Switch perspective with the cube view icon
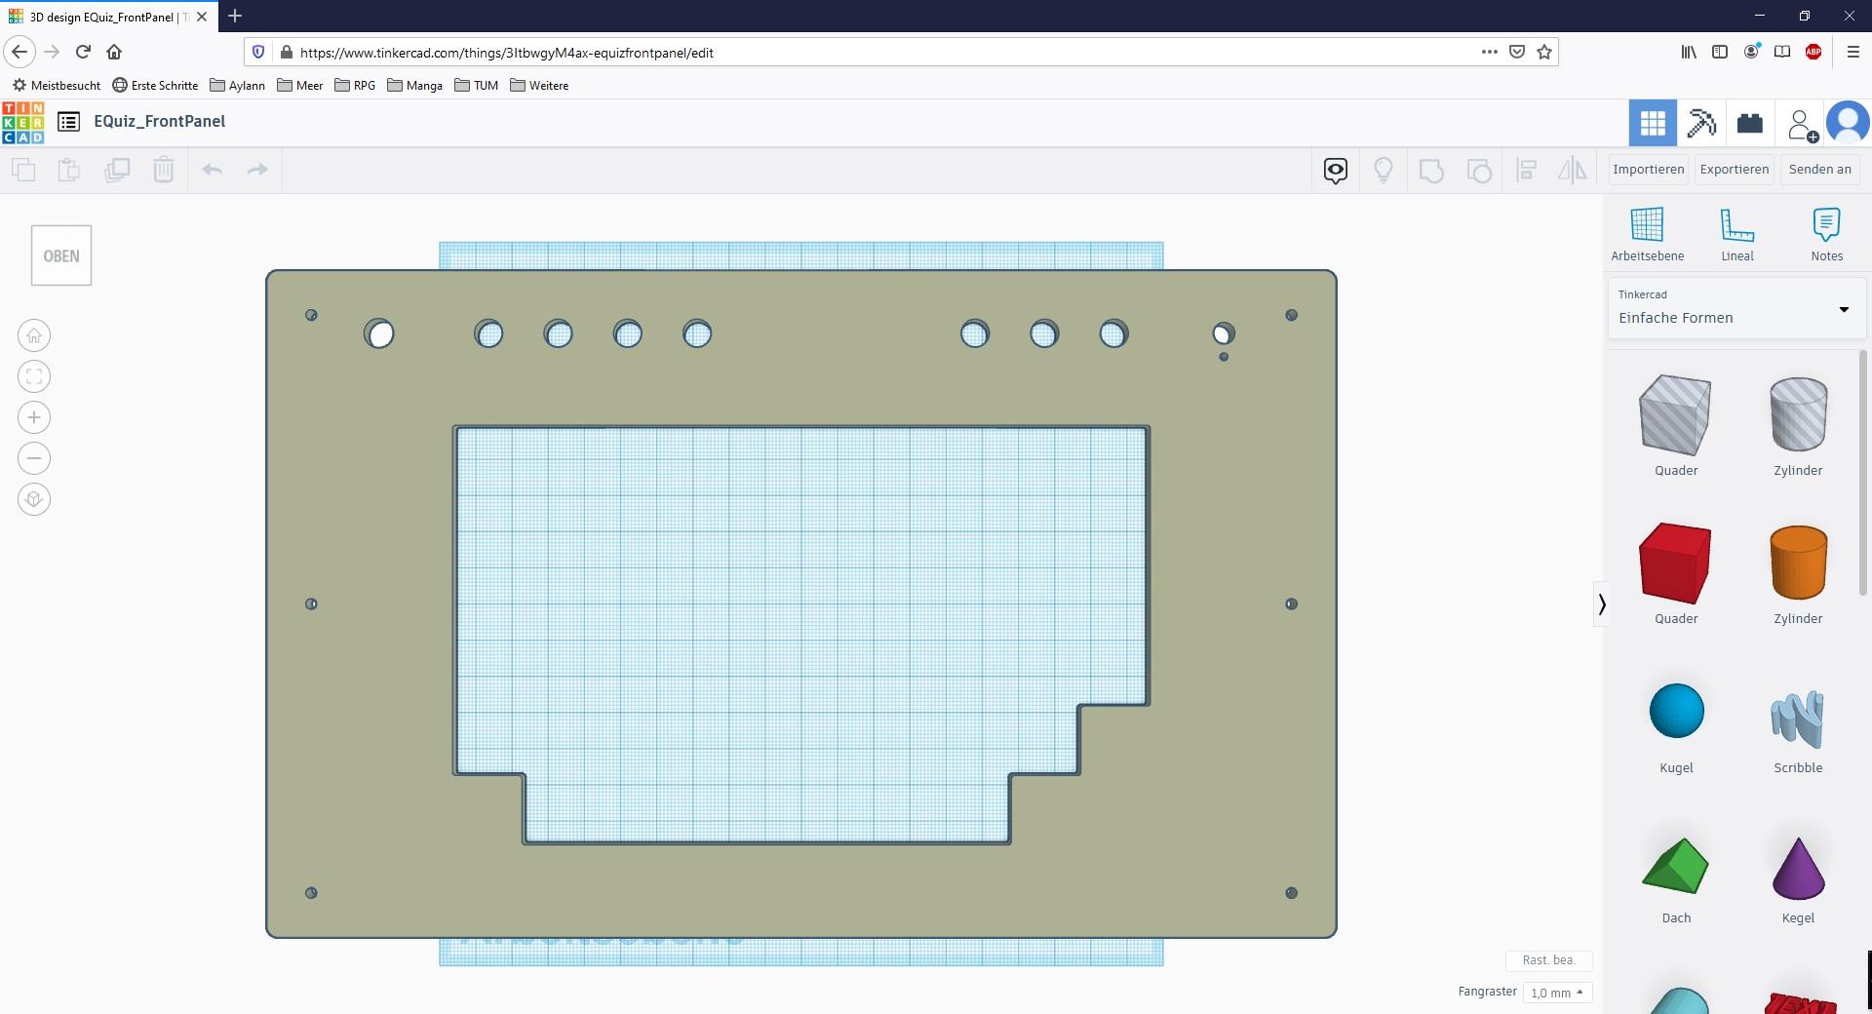Viewport: 1872px width, 1014px height. (x=34, y=500)
